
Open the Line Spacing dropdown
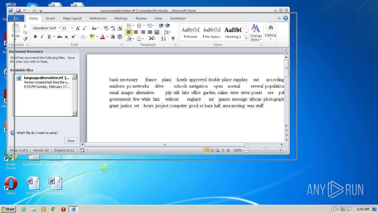(x=167, y=32)
